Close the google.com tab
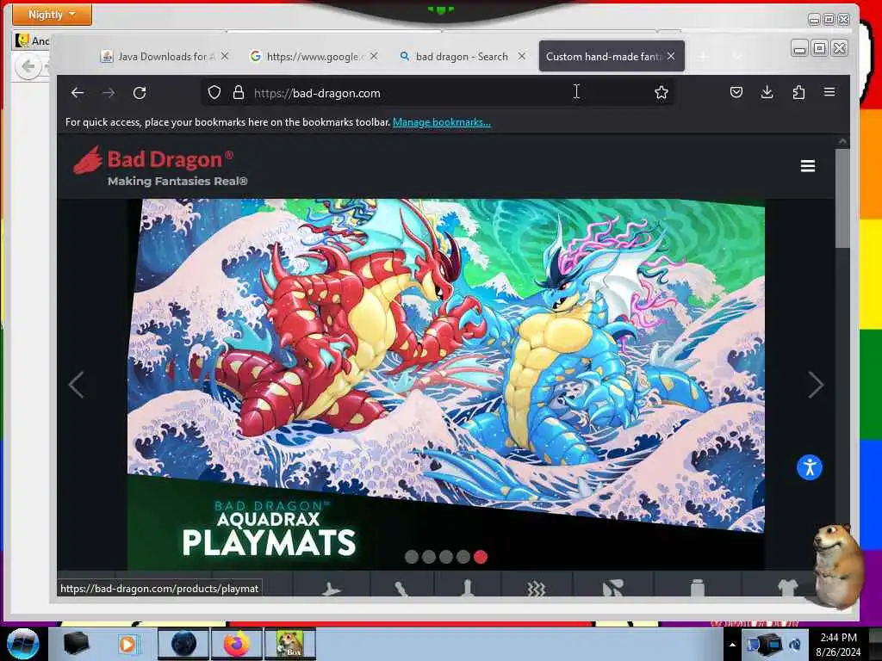The height and width of the screenshot is (661, 882). pos(374,56)
